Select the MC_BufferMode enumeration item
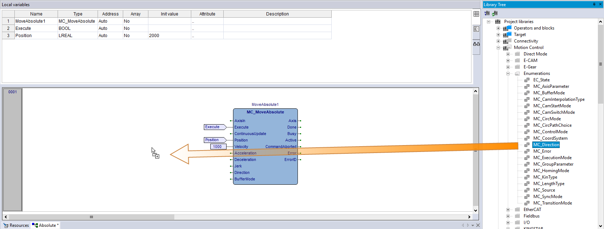Viewport: 604px width, 229px height. tap(549, 93)
